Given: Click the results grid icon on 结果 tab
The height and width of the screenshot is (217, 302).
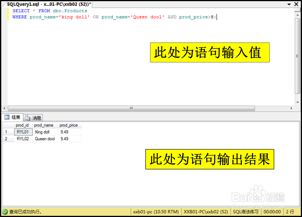Looking at the screenshot, I should (7, 117).
